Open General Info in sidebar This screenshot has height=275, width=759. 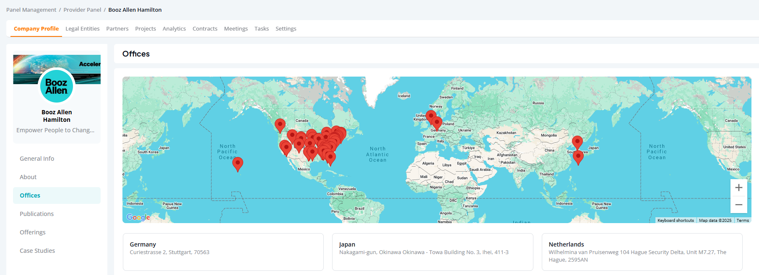tap(57, 159)
